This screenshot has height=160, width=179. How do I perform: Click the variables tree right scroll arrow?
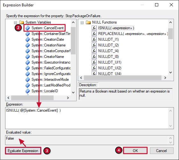[68, 98]
